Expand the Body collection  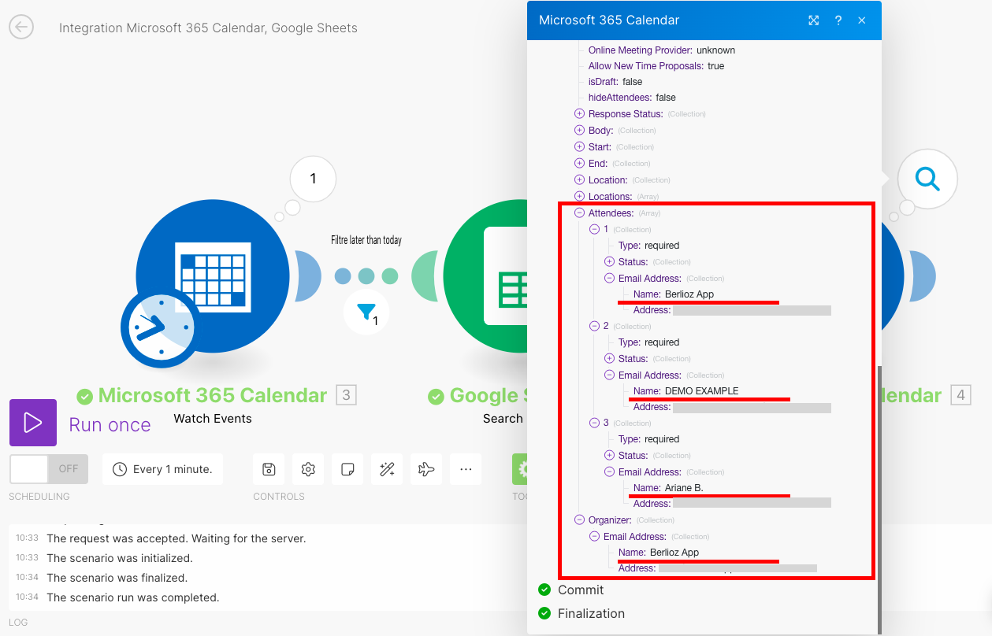[x=580, y=131]
